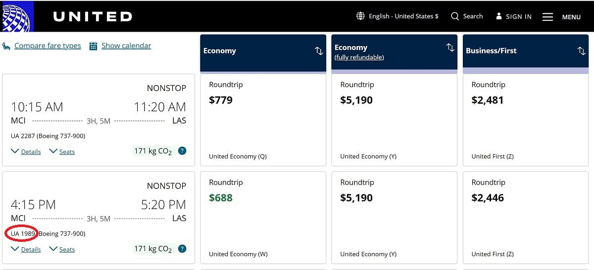Select $779 United Economy (Q) fare
Viewport: 594px width, 270px height.
tap(263, 120)
